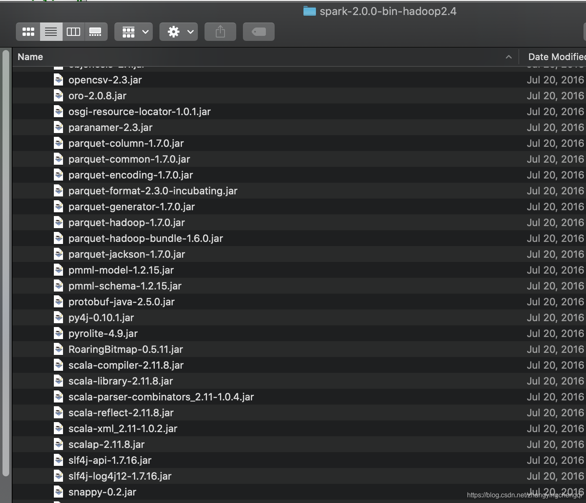
Task: Open the group-by arrangement dropdown
Action: click(134, 32)
